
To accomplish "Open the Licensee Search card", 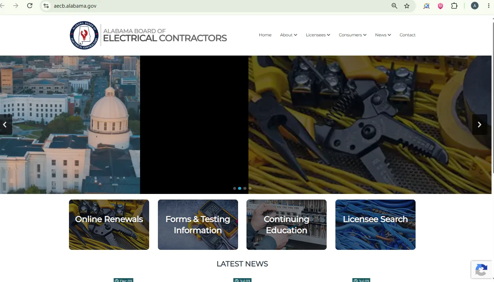I will (375, 225).
